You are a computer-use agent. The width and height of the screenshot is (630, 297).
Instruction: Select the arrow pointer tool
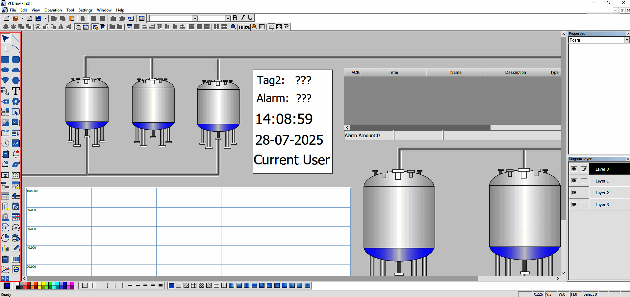(5, 39)
